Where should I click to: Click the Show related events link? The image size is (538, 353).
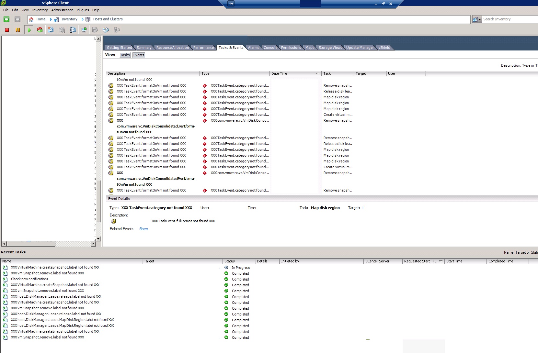tap(143, 229)
